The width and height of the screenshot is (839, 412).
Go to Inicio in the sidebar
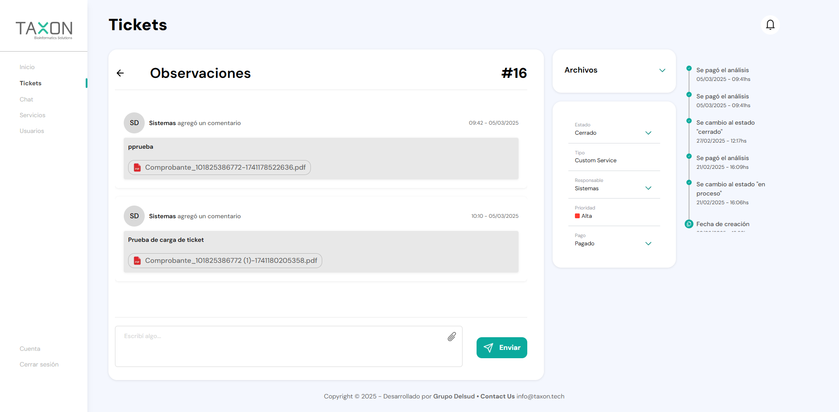(27, 67)
